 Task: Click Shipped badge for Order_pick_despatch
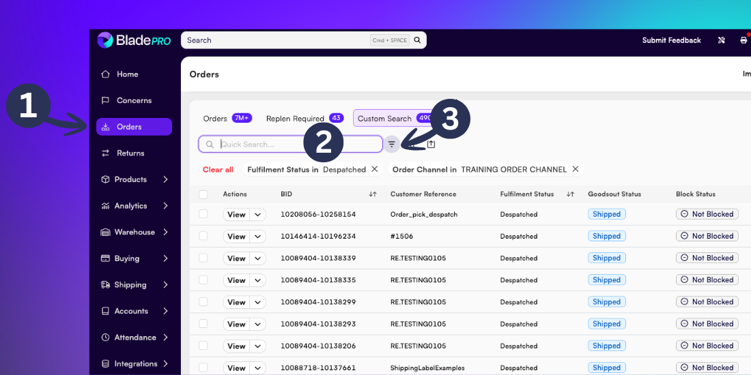[x=607, y=214]
